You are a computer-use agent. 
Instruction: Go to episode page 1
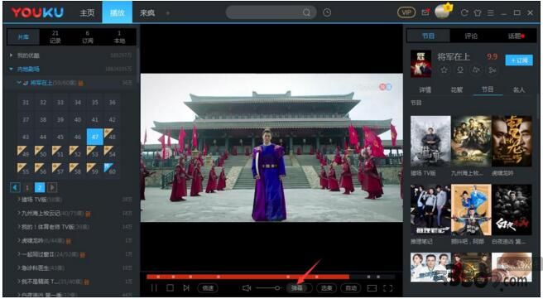pyautogui.click(x=27, y=187)
